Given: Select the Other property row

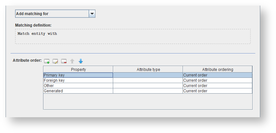Looking at the screenshot, I should tap(78, 86).
